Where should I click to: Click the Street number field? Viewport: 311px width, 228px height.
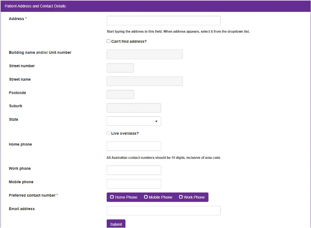point(120,67)
